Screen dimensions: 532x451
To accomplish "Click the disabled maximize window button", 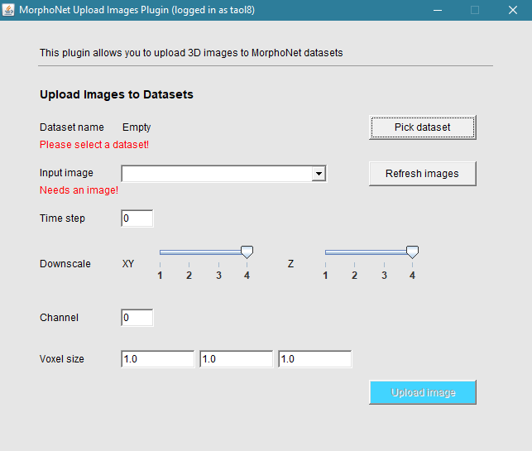I will click(475, 10).
